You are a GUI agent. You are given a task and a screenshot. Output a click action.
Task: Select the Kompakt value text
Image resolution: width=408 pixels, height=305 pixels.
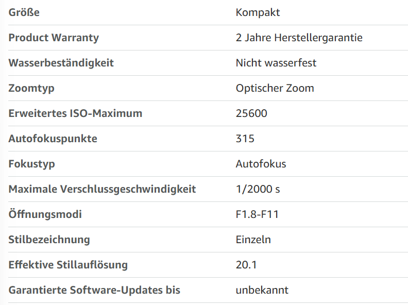tap(258, 12)
